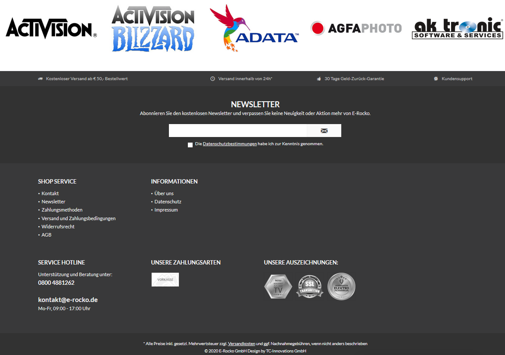Viewport: 505px width, 355px height.
Task: Click the delivery truck icon for free shipping
Action: [40, 78]
